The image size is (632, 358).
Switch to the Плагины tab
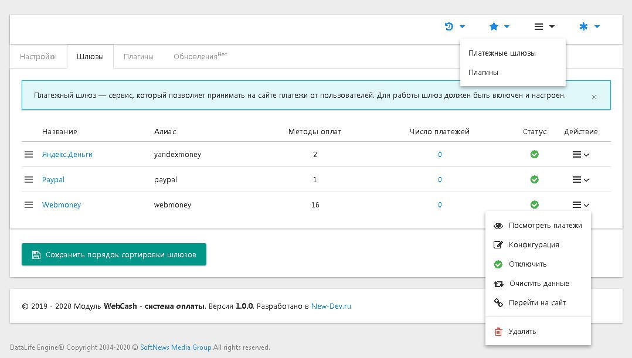(x=138, y=56)
